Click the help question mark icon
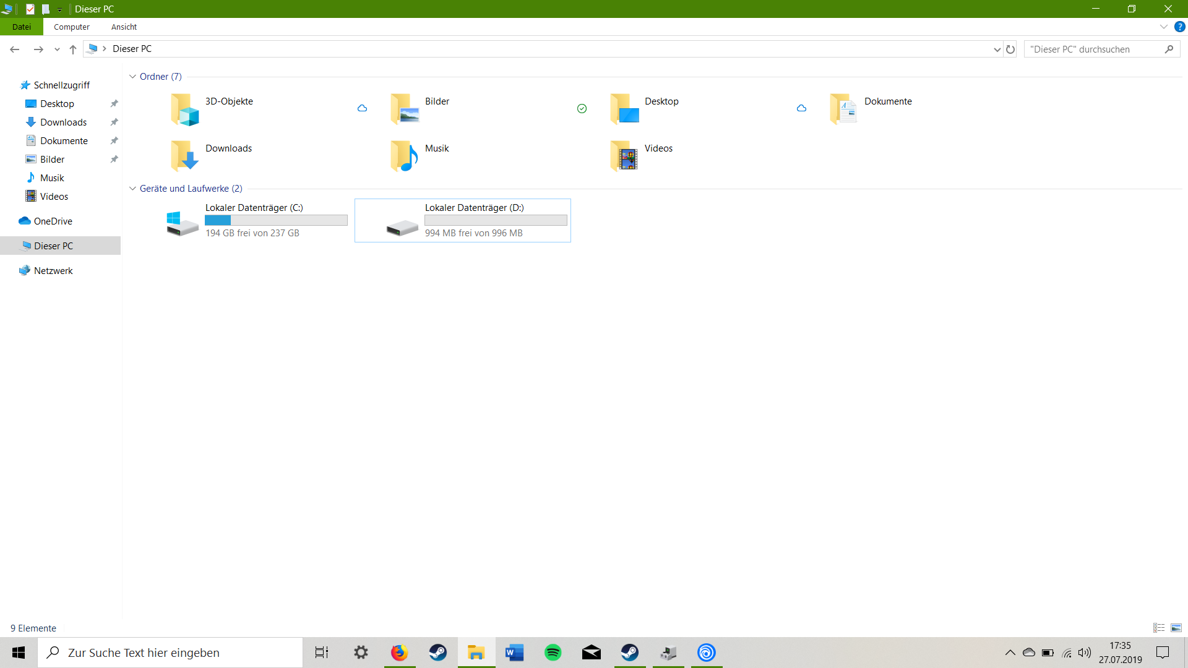 tap(1180, 27)
